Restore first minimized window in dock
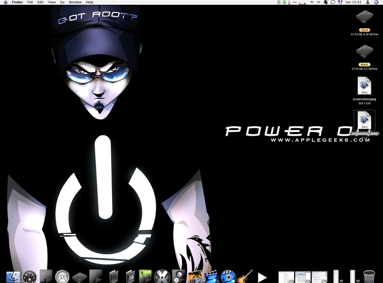The width and height of the screenshot is (383, 283). coord(286,277)
